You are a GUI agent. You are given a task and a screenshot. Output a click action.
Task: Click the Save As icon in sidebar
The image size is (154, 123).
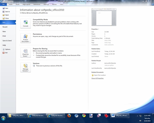[4, 11]
